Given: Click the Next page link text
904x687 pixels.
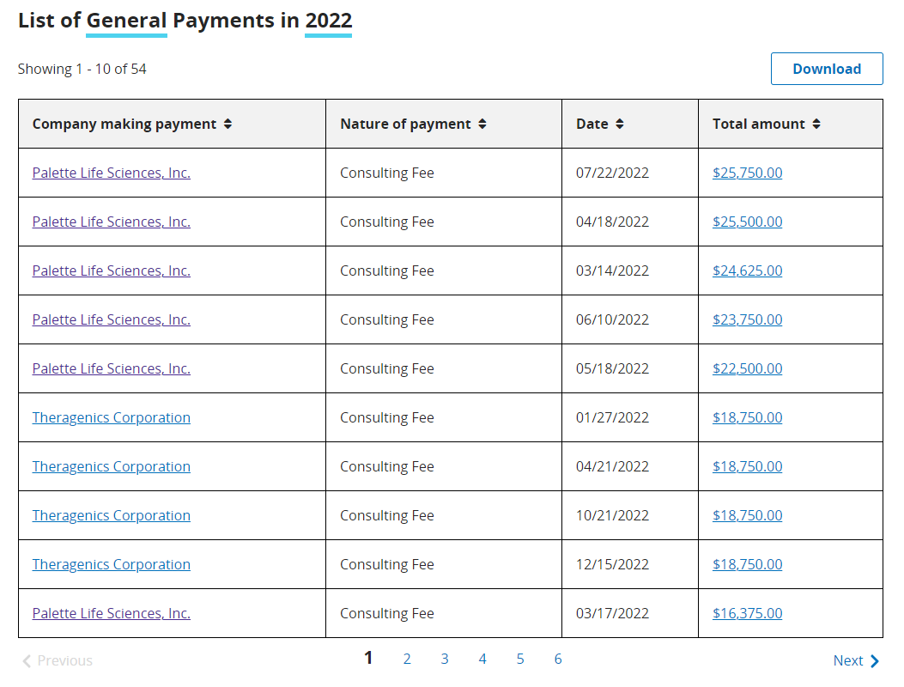Looking at the screenshot, I should point(847,660).
